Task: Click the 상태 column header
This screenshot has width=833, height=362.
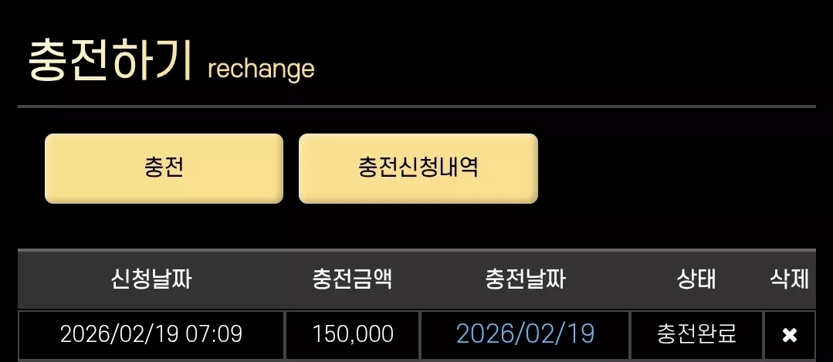Action: (x=696, y=279)
